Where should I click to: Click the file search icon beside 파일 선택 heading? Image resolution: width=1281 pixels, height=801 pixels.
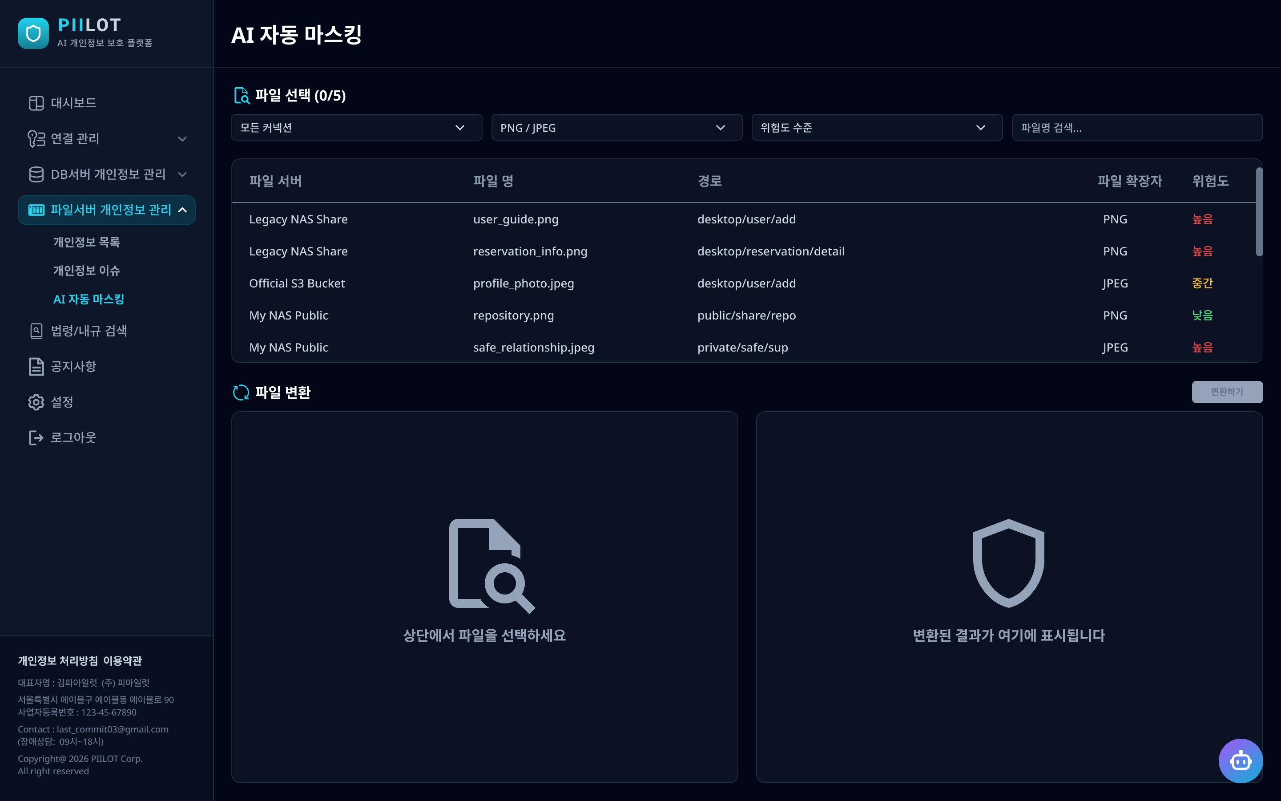coord(242,95)
